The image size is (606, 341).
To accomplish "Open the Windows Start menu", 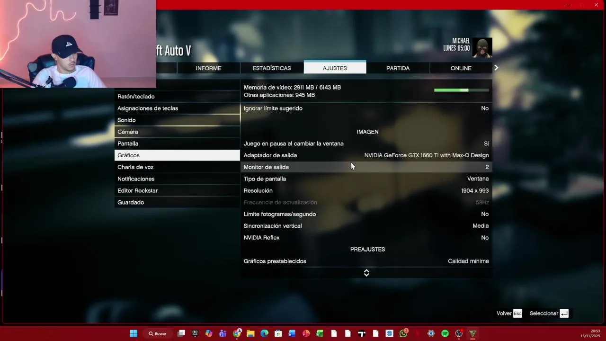I will point(134,333).
